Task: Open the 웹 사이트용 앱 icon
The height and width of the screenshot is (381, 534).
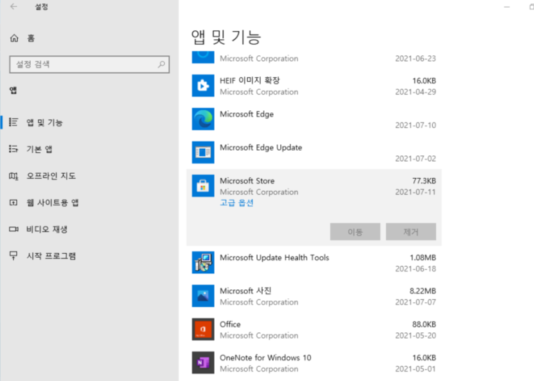Action: click(x=13, y=203)
